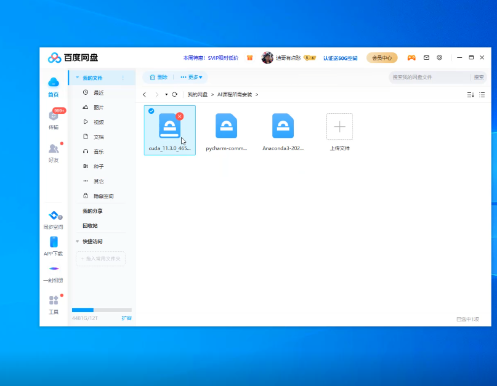This screenshot has width=497, height=386.
Task: Click the red X badge on cuda file
Action: pyautogui.click(x=179, y=116)
